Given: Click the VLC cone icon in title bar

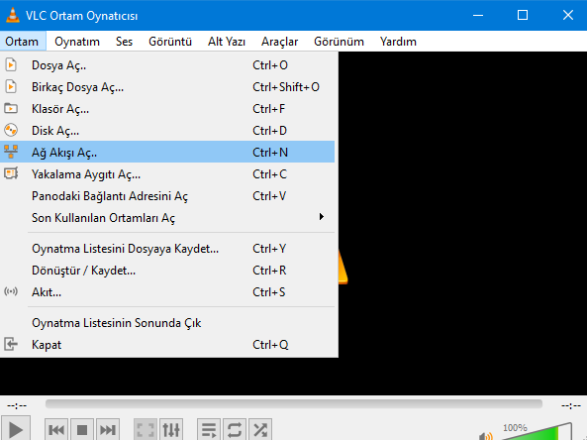Looking at the screenshot, I should point(13,15).
